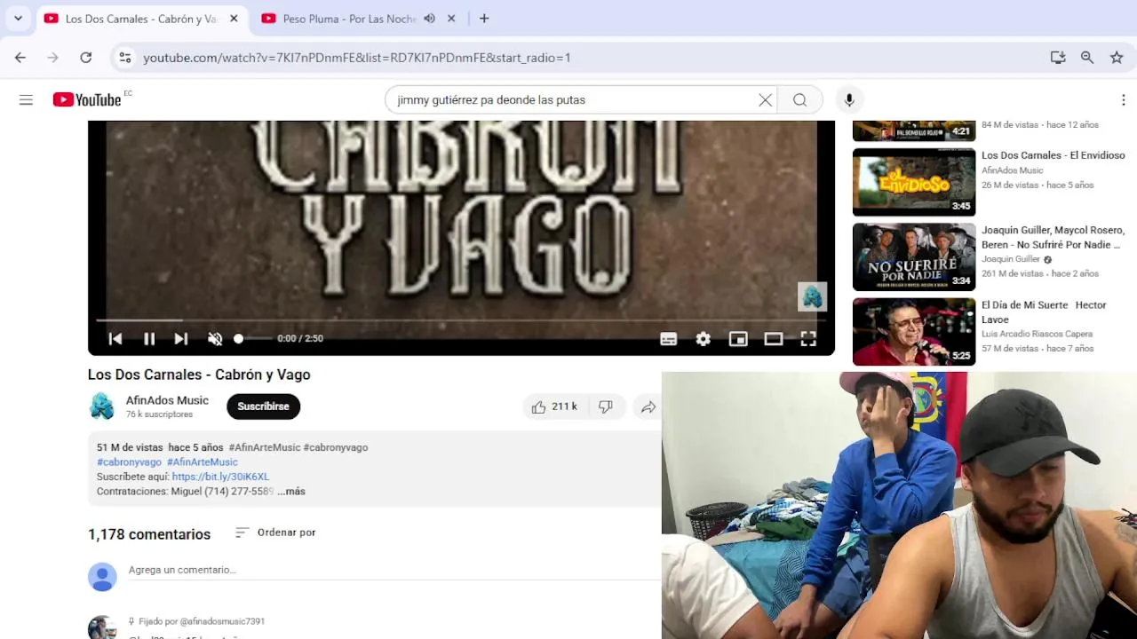Screen dimensions: 1137x639
Task: Like the video with 211 k
Action: coord(554,406)
